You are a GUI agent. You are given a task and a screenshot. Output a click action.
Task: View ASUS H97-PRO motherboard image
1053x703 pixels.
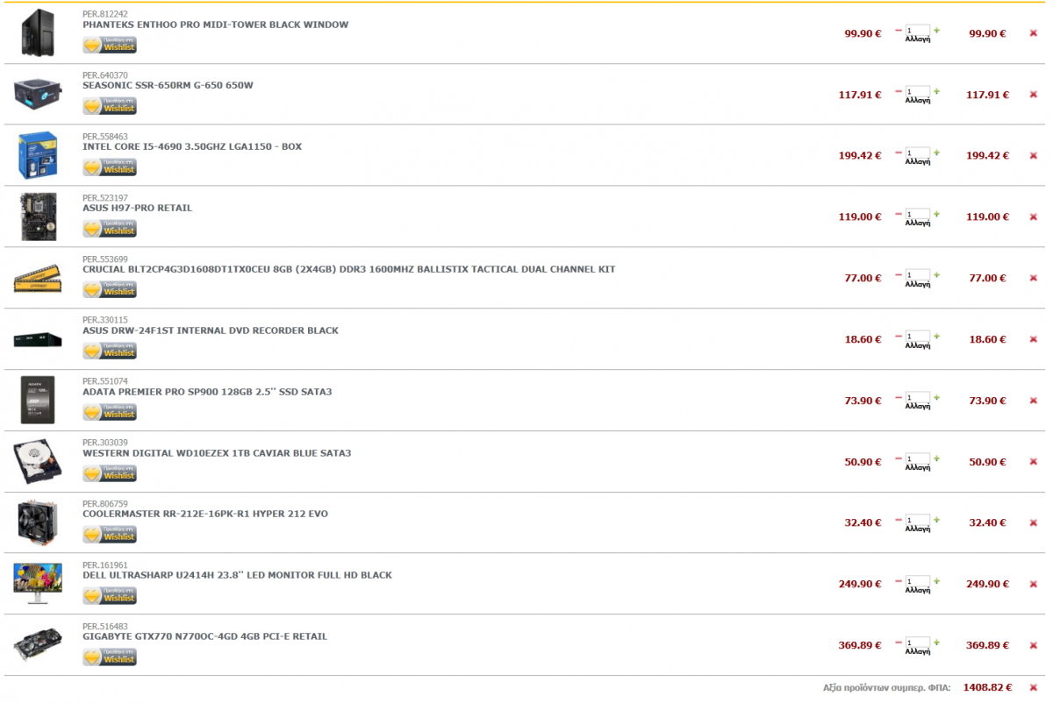coord(38,217)
